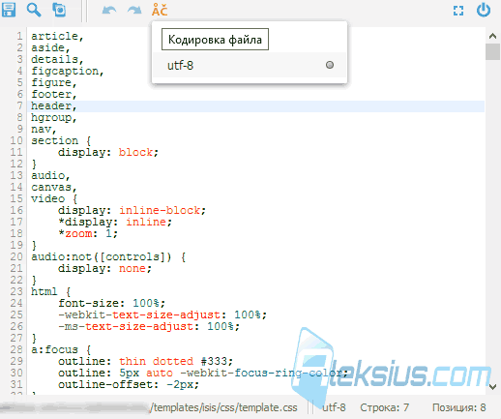This screenshot has width=501, height=419.
Task: Undo the last edit with left arrow
Action: (x=109, y=11)
